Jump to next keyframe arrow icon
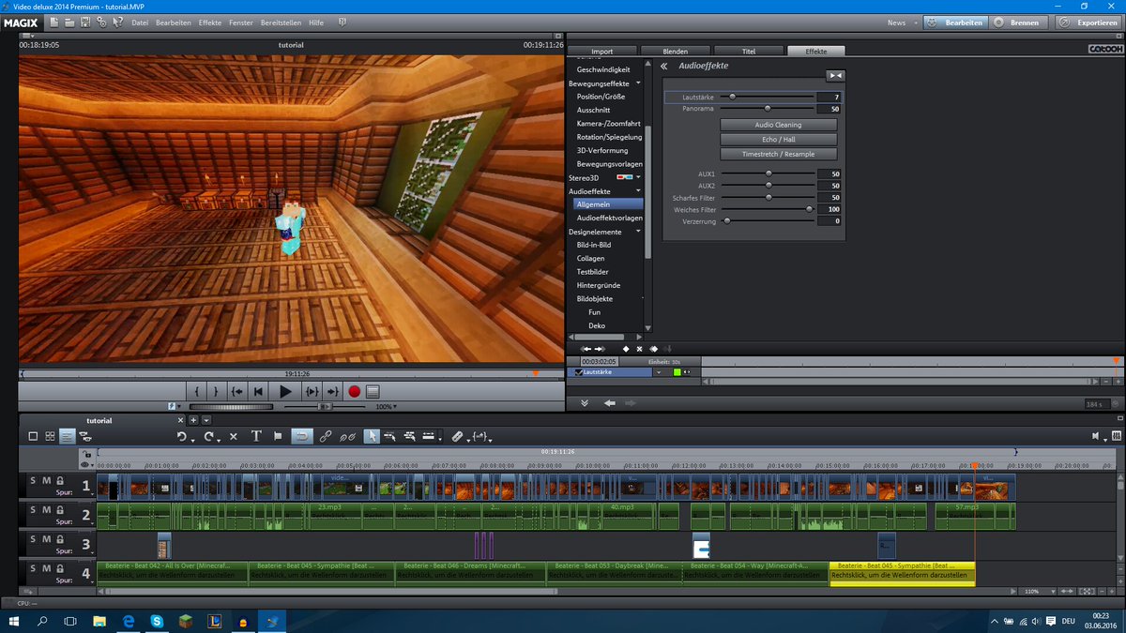Image resolution: width=1126 pixels, height=633 pixels. pos(600,349)
